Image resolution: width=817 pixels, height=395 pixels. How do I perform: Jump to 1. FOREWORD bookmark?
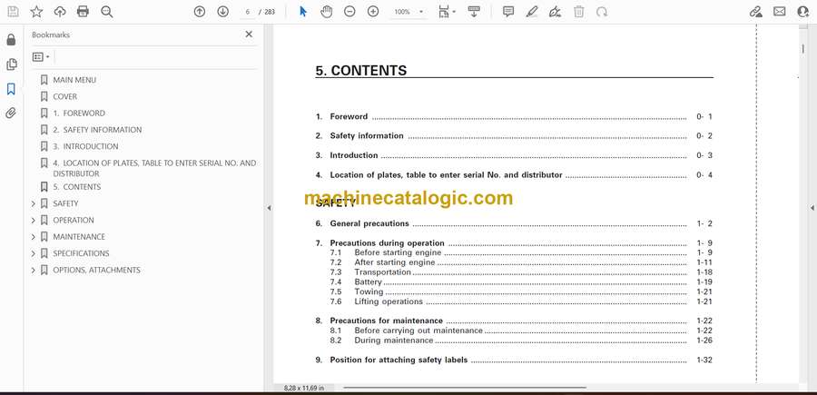pyautogui.click(x=79, y=114)
